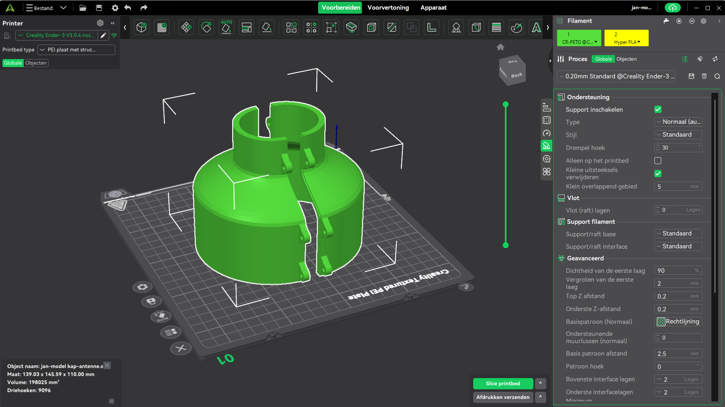Uncheck Support inschakelen checkbox

point(658,109)
